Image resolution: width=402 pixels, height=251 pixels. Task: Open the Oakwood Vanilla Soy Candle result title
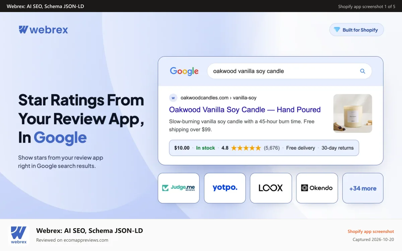point(245,109)
